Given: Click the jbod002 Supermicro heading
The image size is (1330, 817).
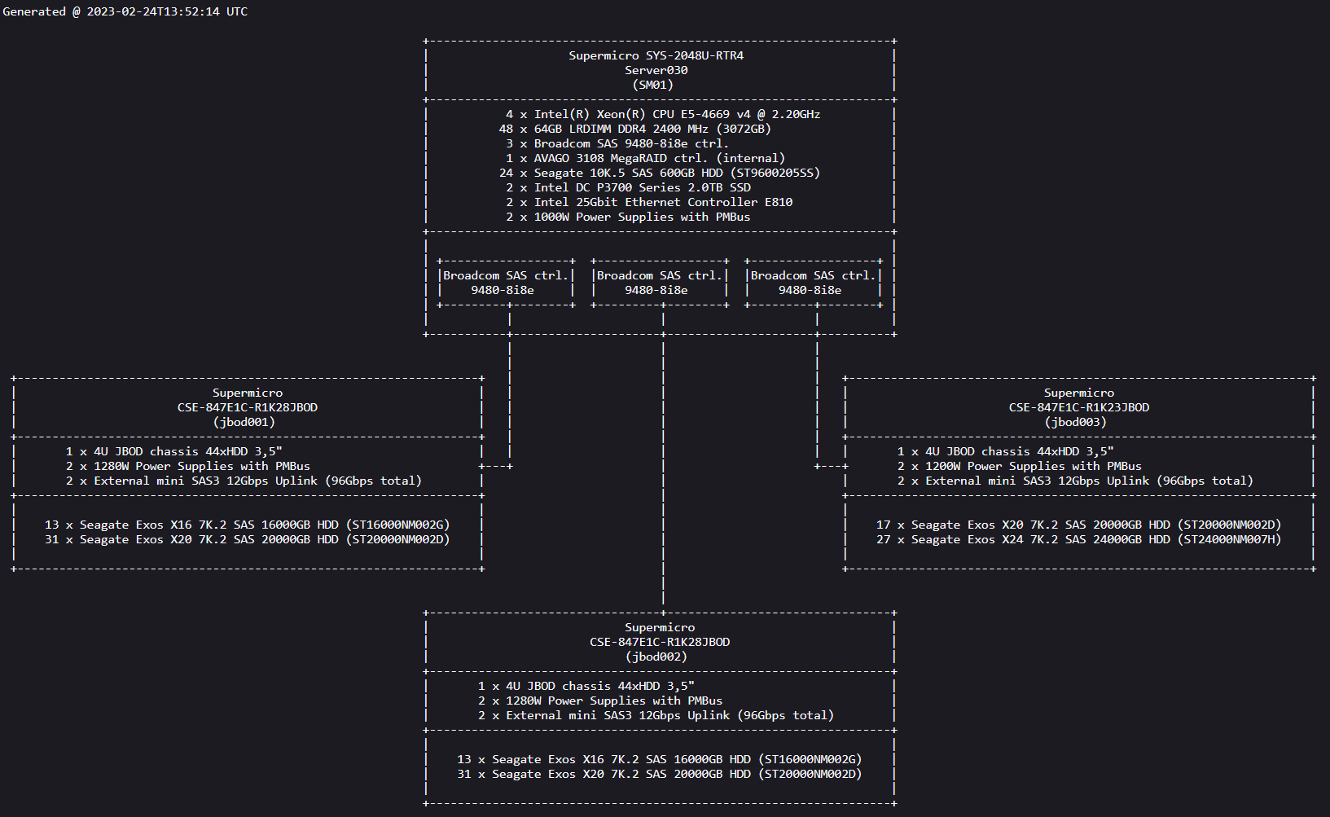Looking at the screenshot, I should coord(660,627).
